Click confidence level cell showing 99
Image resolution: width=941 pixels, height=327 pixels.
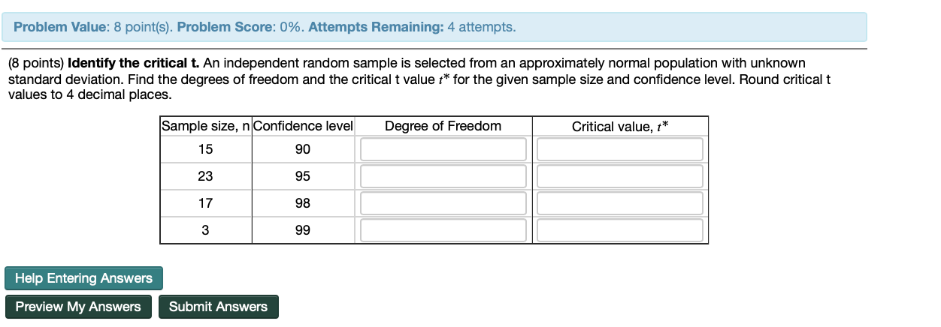(303, 230)
